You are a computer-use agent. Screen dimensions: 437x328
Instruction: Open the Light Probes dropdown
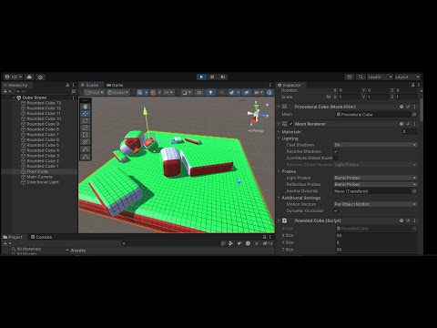point(375,178)
